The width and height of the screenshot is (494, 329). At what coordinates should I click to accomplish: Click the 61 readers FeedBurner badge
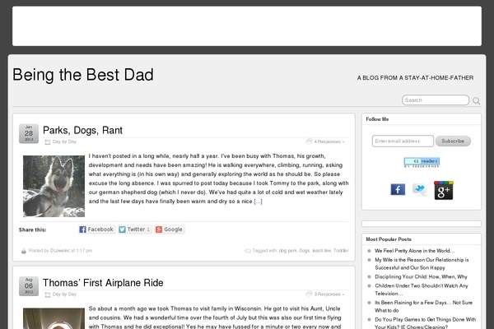tap(422, 162)
